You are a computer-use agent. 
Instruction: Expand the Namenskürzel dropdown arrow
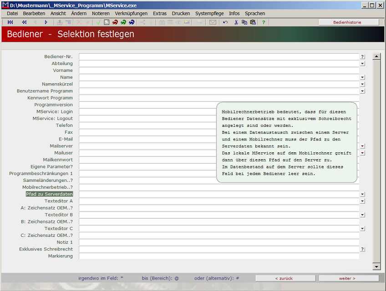click(362, 84)
